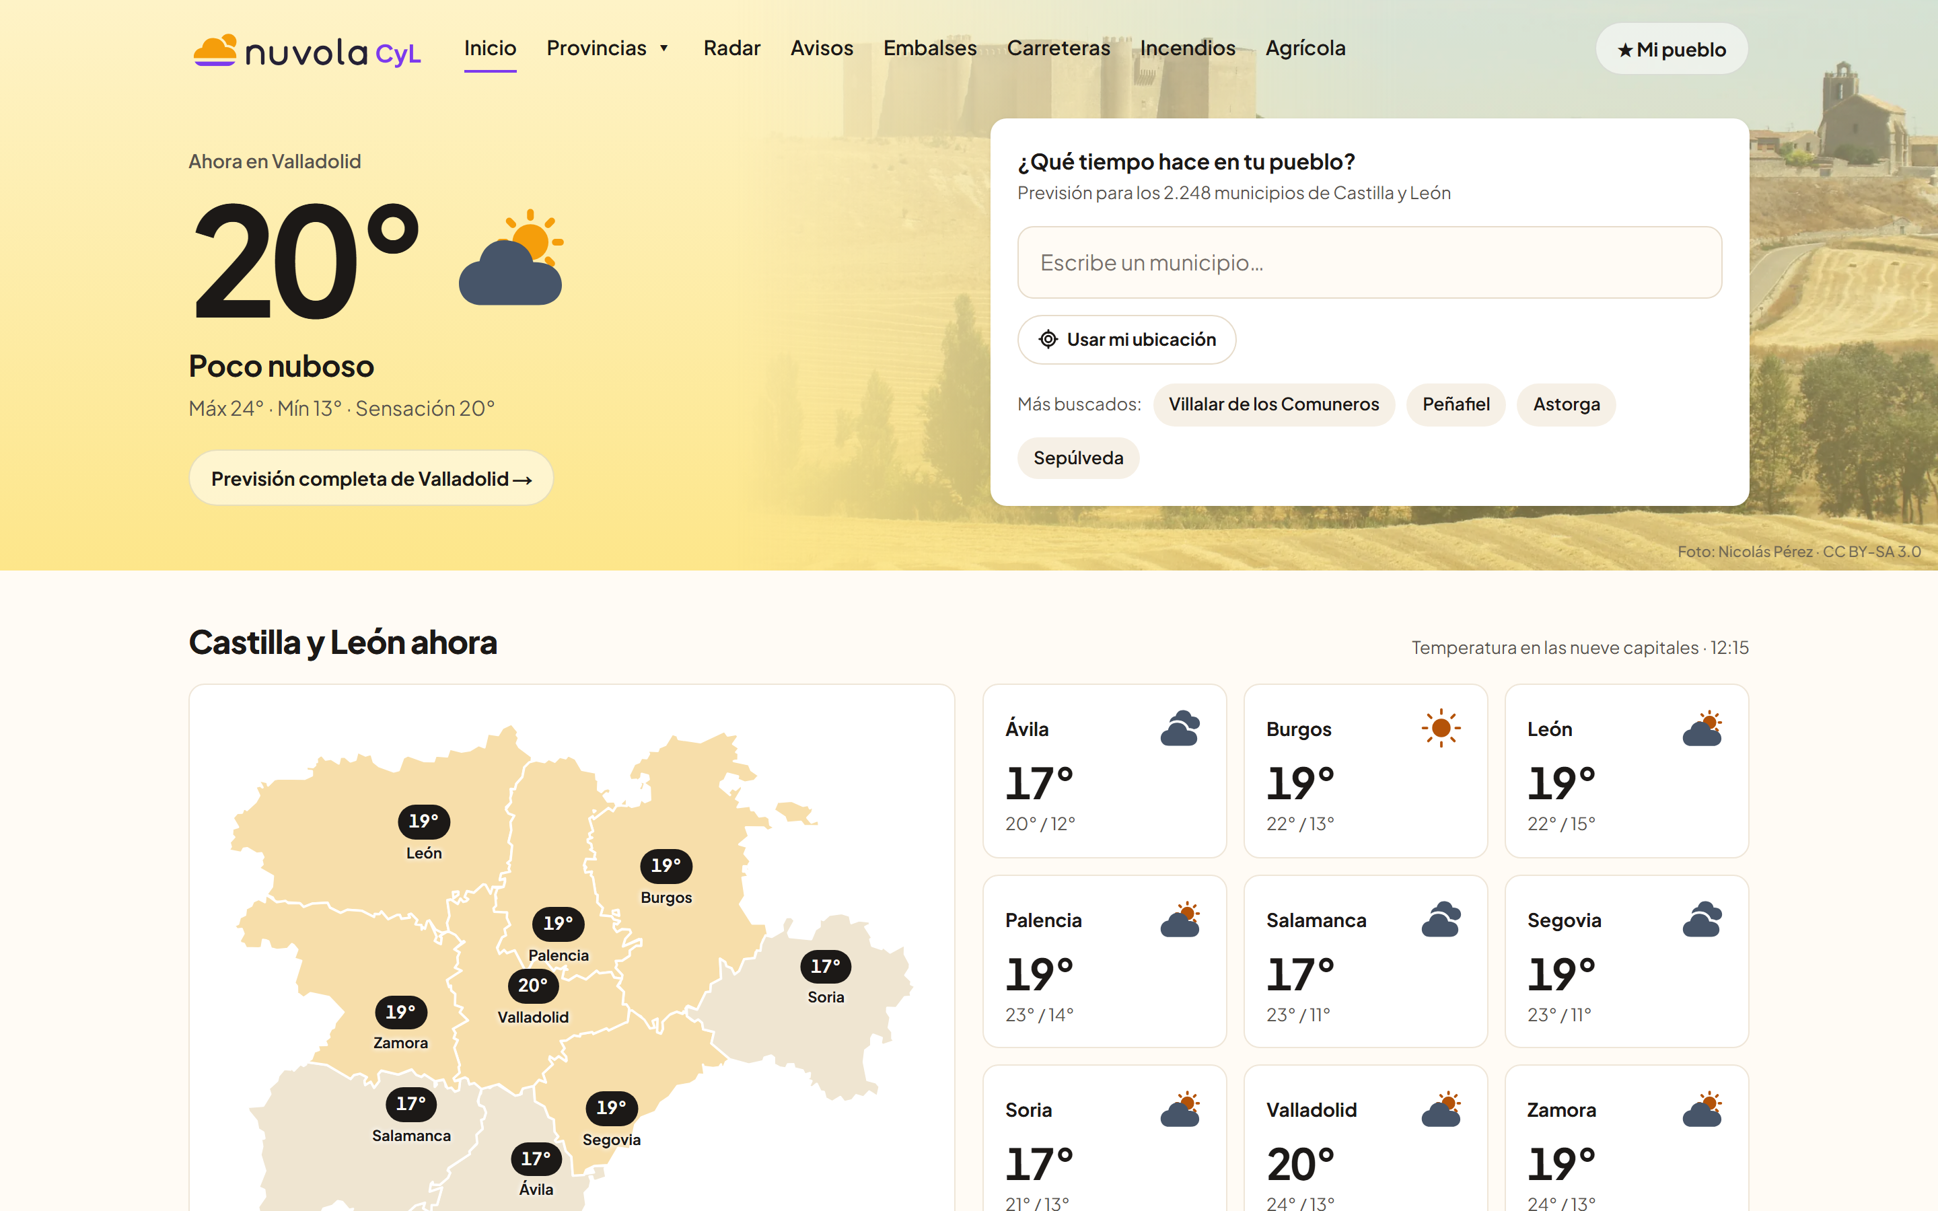Click the weather icon on the Palencia card
This screenshot has height=1211, width=1938.
coord(1180,918)
